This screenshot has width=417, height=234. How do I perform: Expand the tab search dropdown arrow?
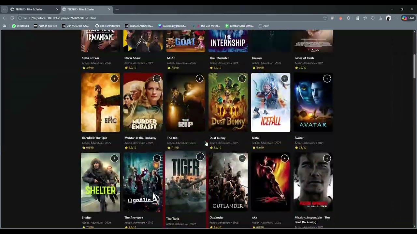[4, 9]
